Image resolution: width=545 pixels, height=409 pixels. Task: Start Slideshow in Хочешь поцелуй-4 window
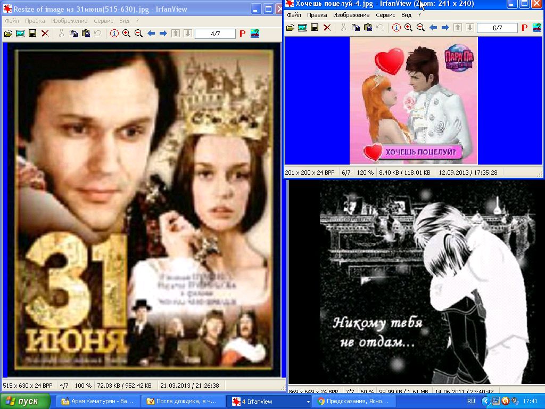coord(302,28)
